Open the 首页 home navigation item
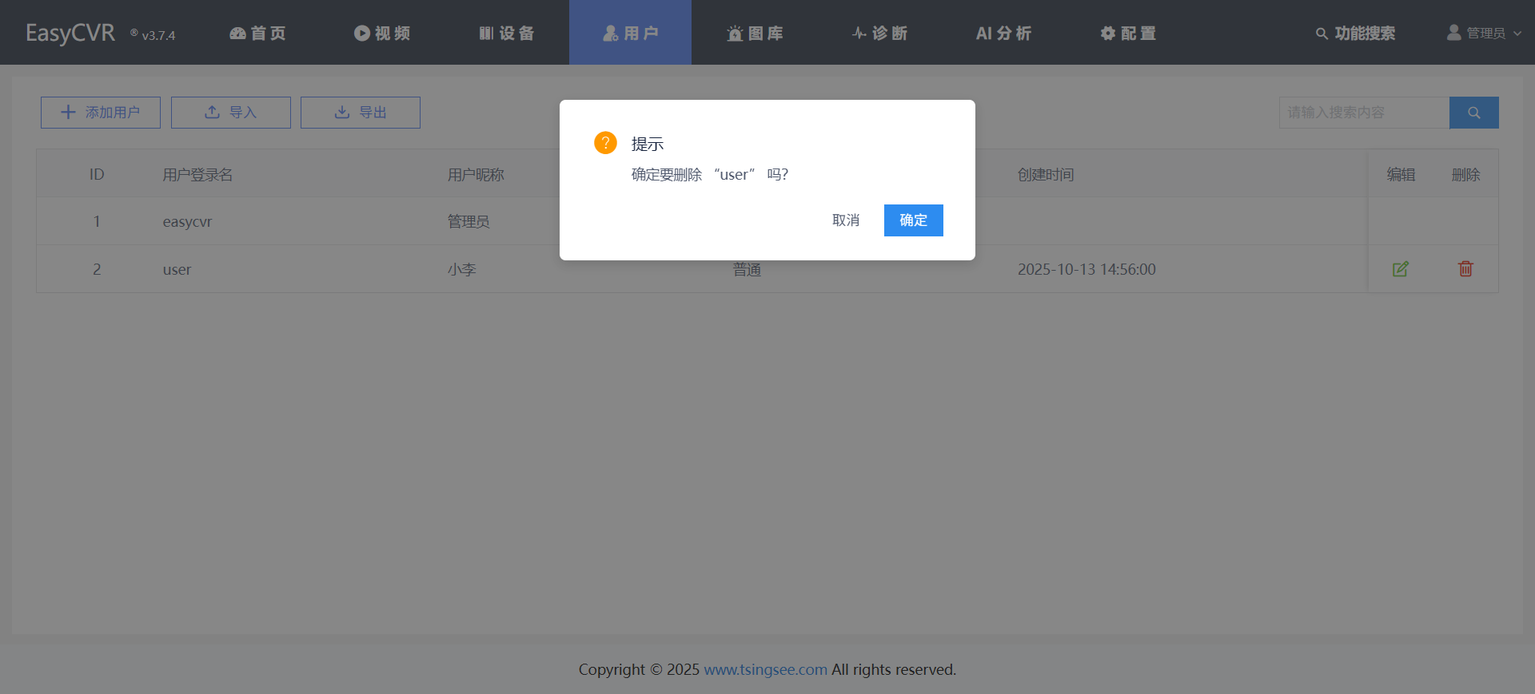The image size is (1535, 694). (x=257, y=33)
